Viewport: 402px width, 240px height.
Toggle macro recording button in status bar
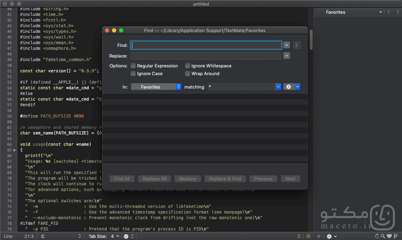point(308,236)
